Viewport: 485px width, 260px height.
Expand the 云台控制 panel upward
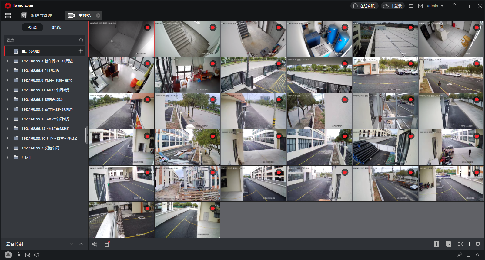(81, 244)
